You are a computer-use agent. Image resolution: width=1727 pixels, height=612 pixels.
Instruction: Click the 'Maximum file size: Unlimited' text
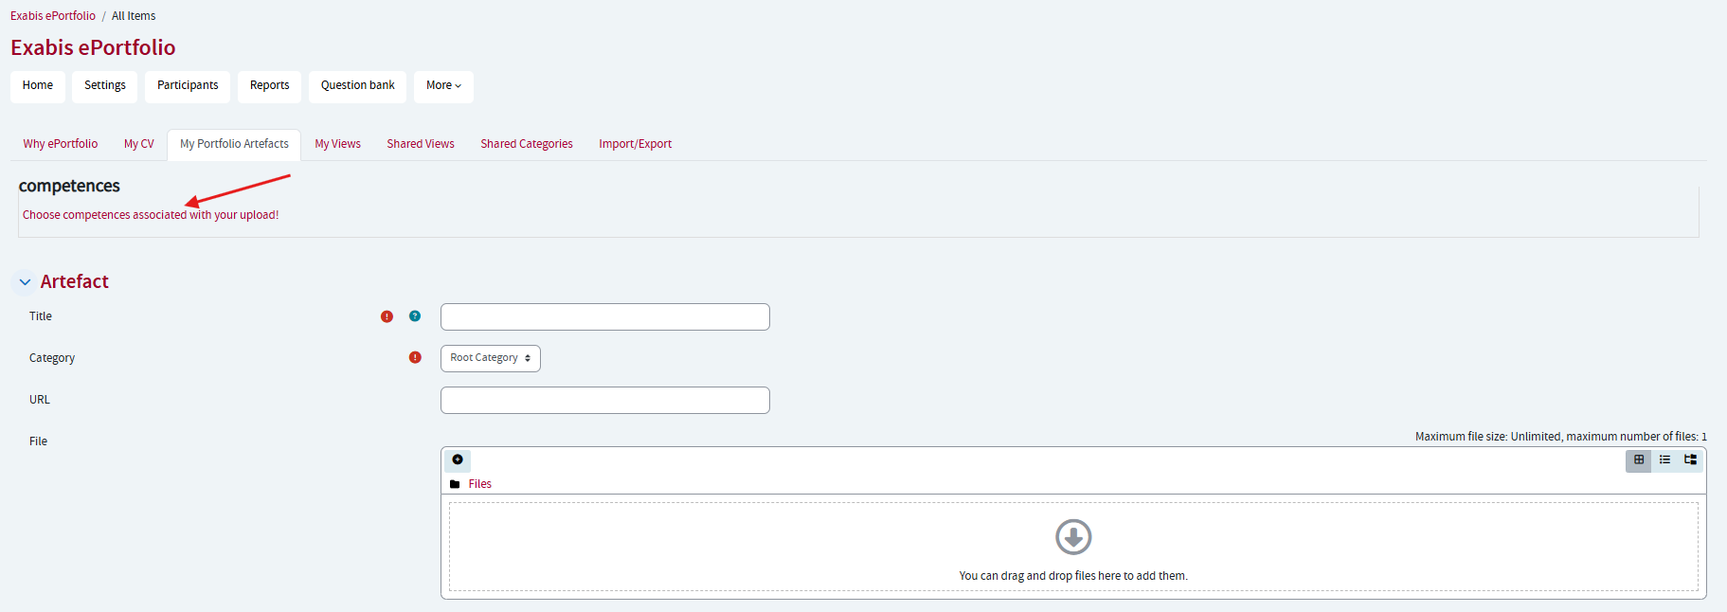point(1487,437)
